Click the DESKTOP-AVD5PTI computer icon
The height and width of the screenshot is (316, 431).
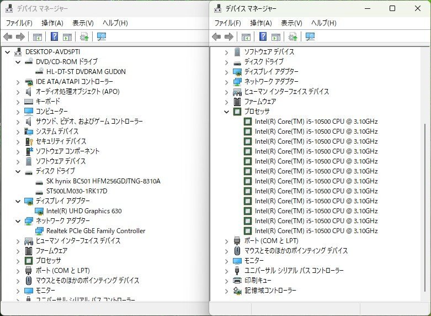18,52
